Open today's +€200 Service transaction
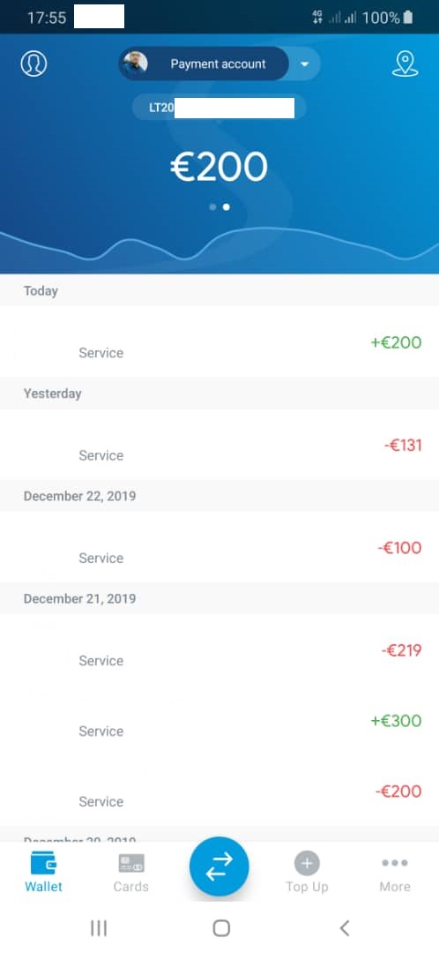This screenshot has width=439, height=953. pos(219,341)
